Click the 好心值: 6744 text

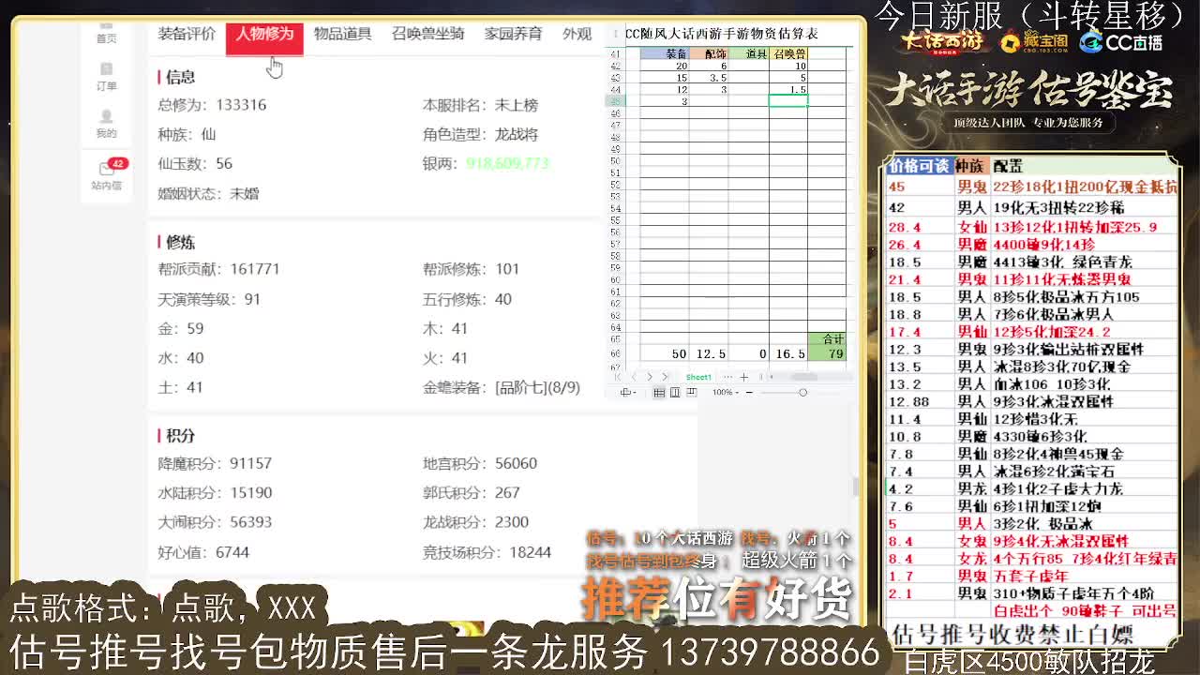click(x=203, y=552)
